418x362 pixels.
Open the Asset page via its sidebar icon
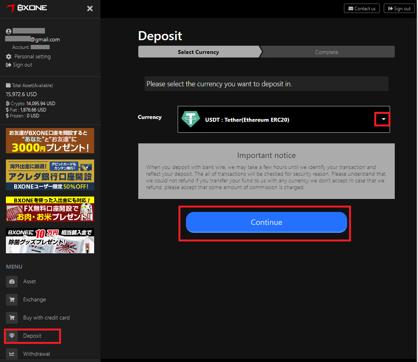[x=12, y=282]
